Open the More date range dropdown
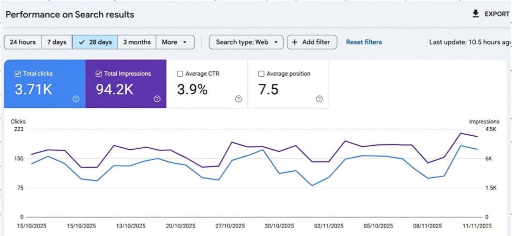 175,42
